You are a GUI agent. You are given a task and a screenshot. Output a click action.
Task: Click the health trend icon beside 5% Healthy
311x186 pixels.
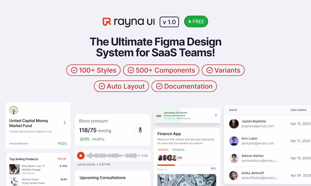82,139
